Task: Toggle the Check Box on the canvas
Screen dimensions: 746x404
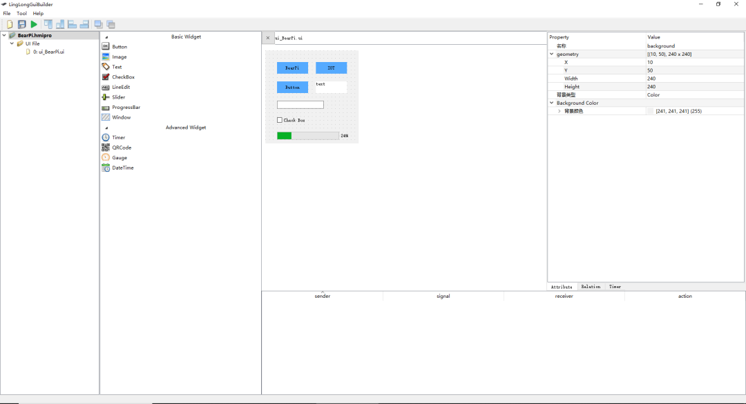Action: coord(280,120)
